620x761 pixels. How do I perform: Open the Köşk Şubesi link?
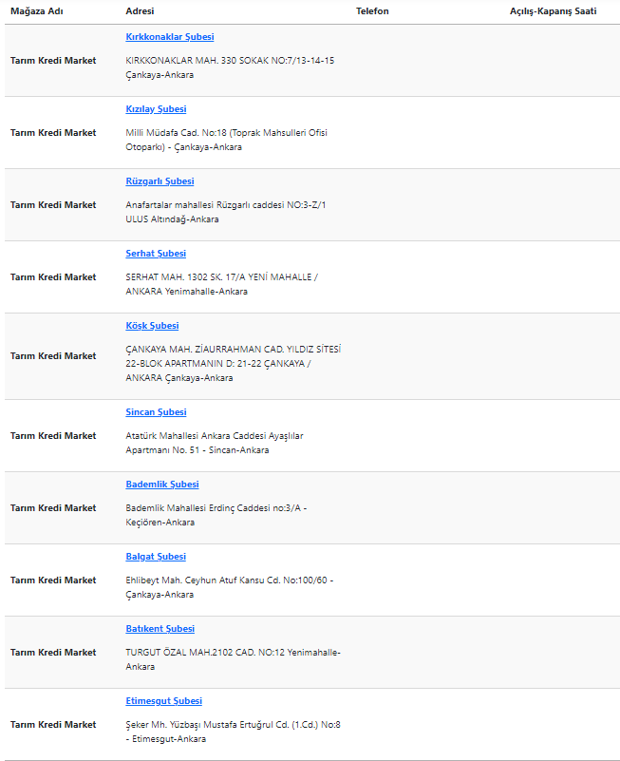[x=152, y=326]
